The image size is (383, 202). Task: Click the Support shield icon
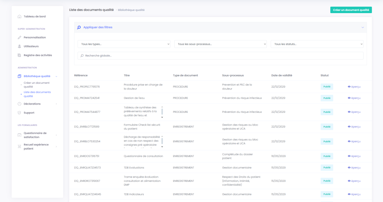(19, 113)
